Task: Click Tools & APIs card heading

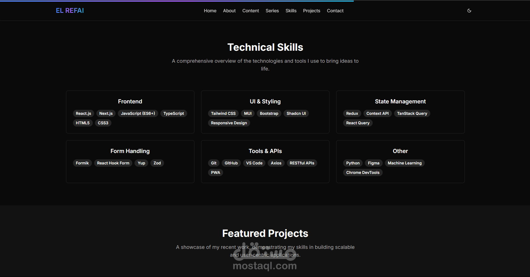Action: pos(265,151)
